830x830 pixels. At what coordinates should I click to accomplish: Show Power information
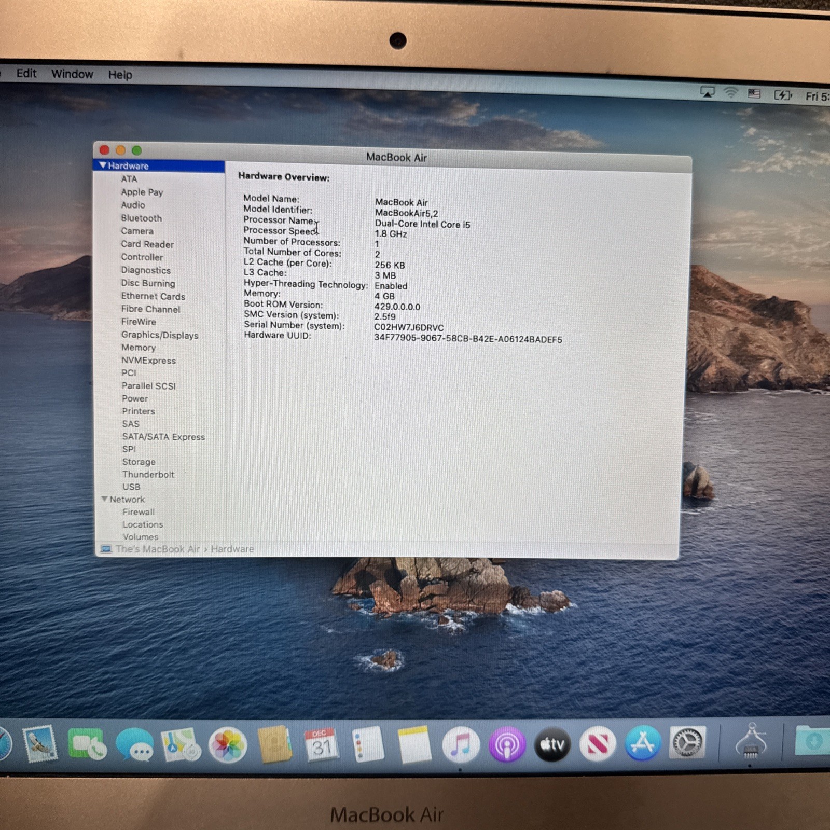pyautogui.click(x=135, y=398)
